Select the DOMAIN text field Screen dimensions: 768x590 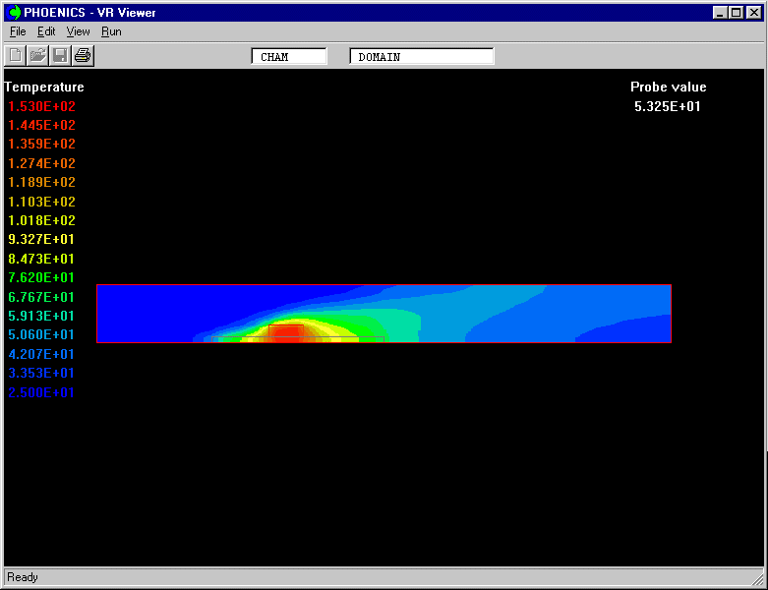(x=422, y=57)
